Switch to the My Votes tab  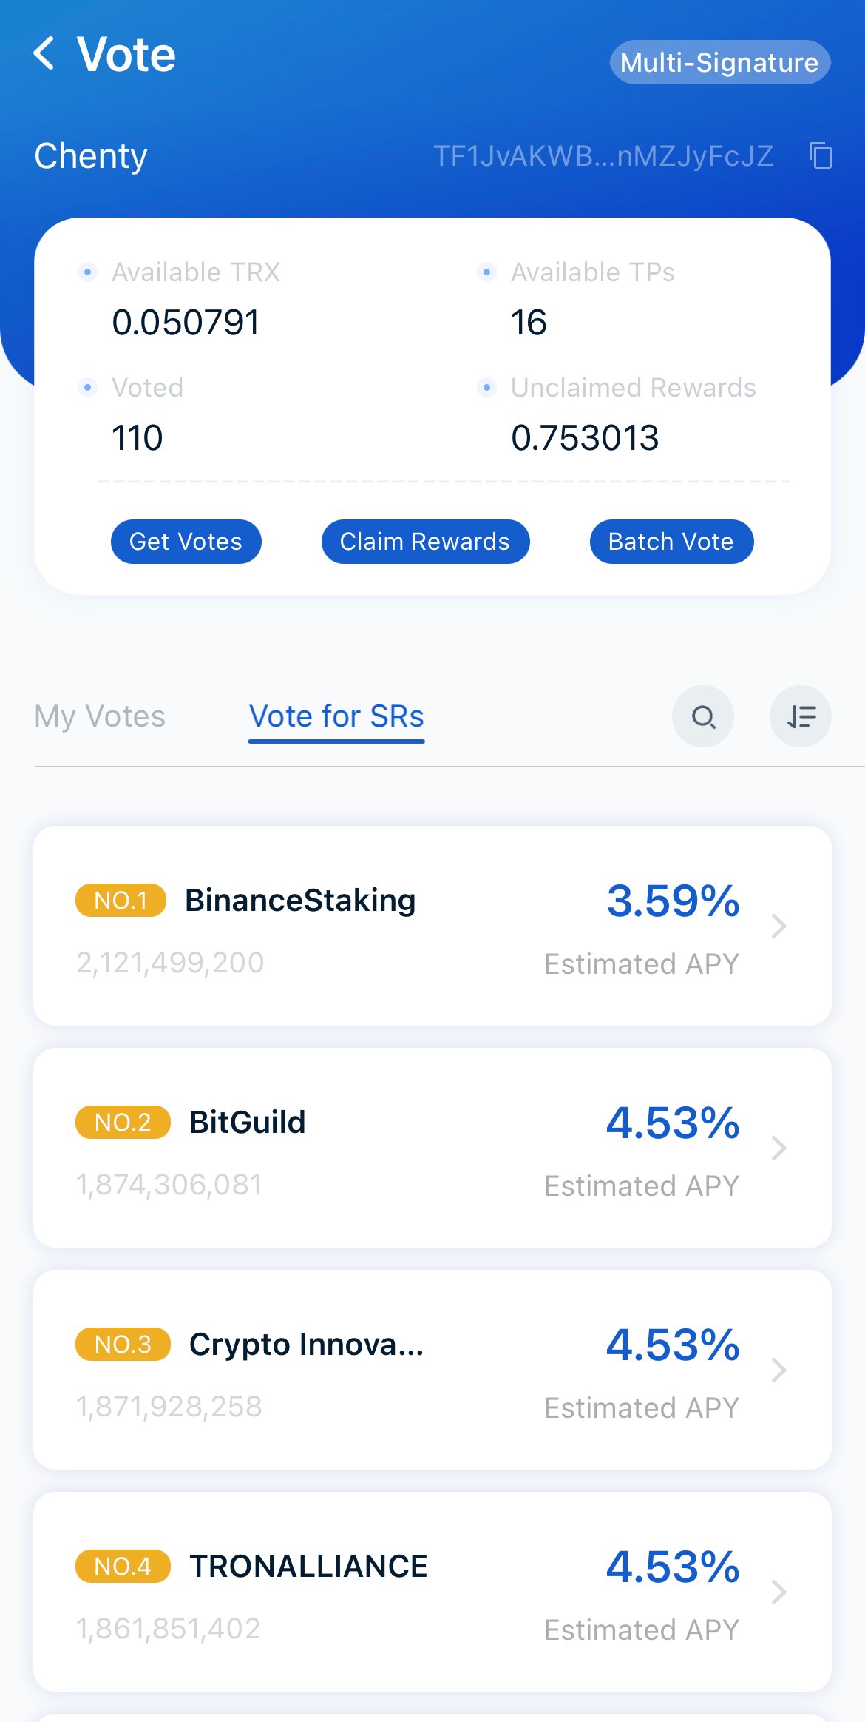click(x=100, y=716)
